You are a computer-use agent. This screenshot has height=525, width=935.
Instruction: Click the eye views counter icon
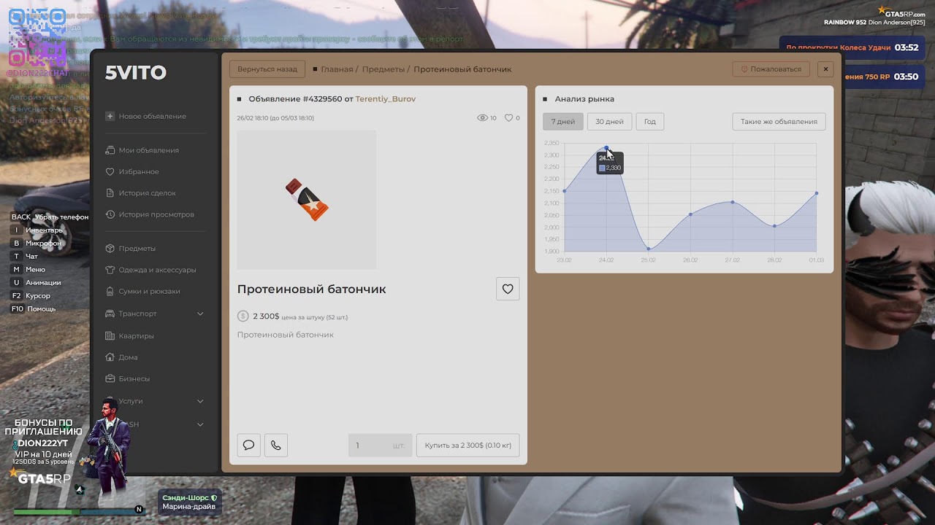482,117
